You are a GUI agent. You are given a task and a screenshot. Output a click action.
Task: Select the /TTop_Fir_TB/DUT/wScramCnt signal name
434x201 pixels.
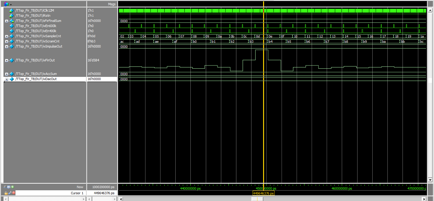pyautogui.click(x=37, y=41)
